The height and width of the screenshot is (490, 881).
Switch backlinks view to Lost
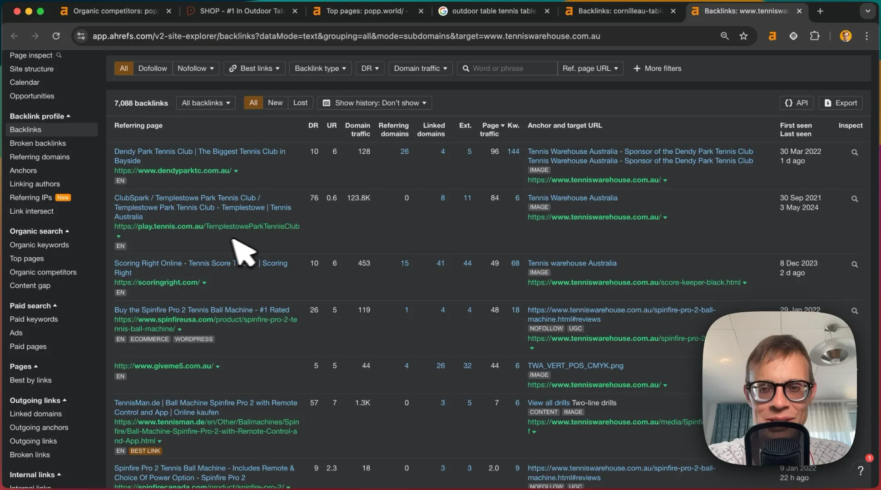[300, 103]
